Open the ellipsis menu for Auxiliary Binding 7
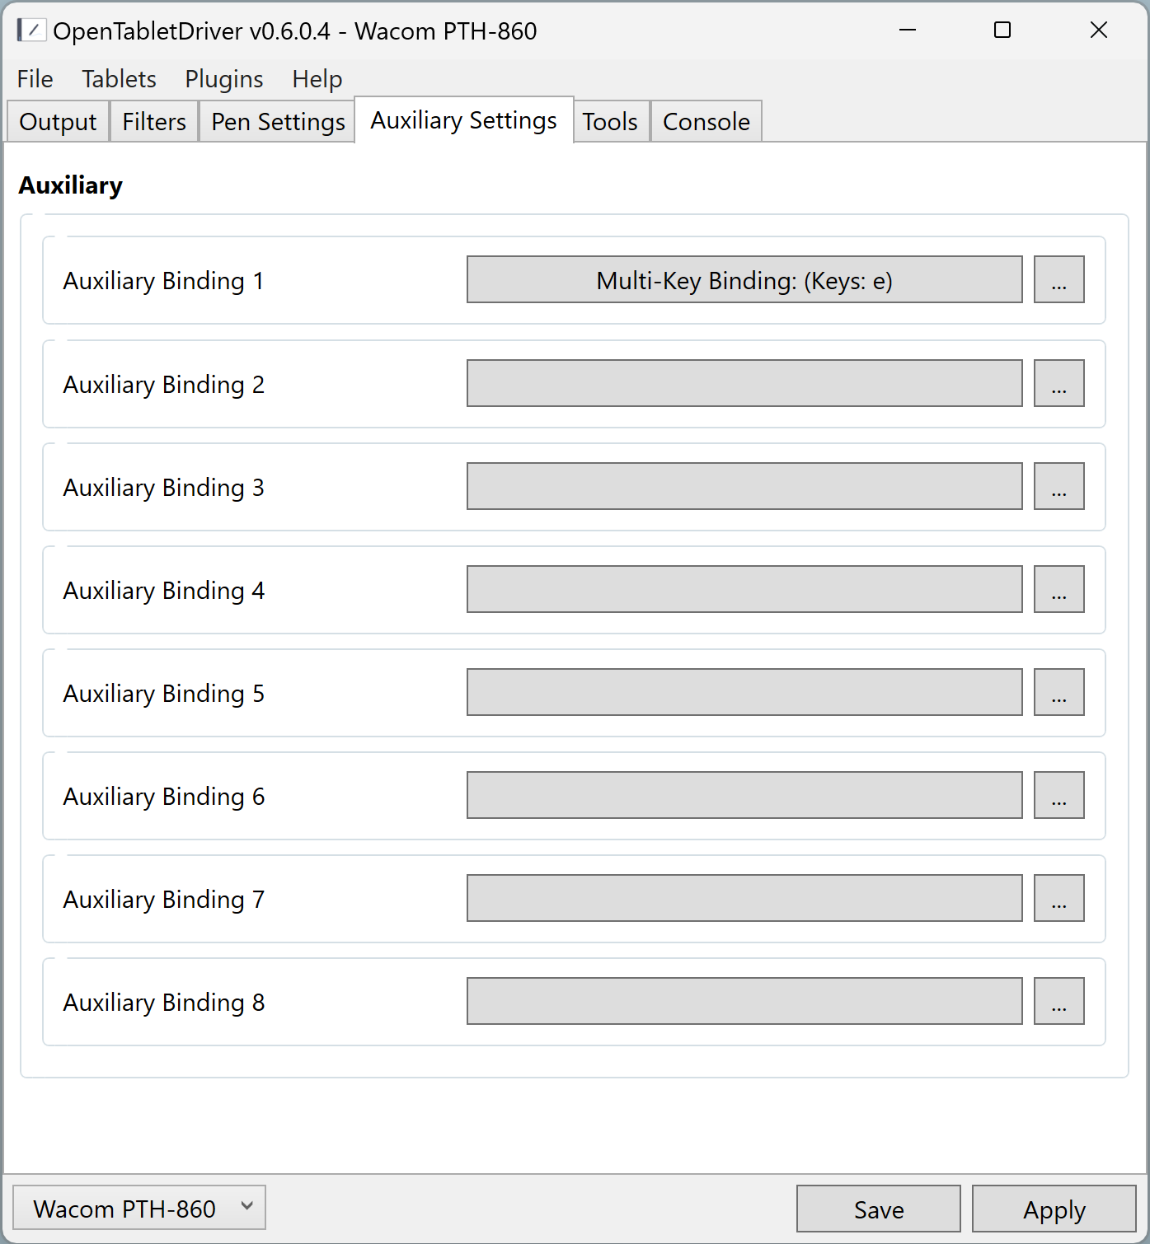Viewport: 1150px width, 1244px height. [1058, 898]
